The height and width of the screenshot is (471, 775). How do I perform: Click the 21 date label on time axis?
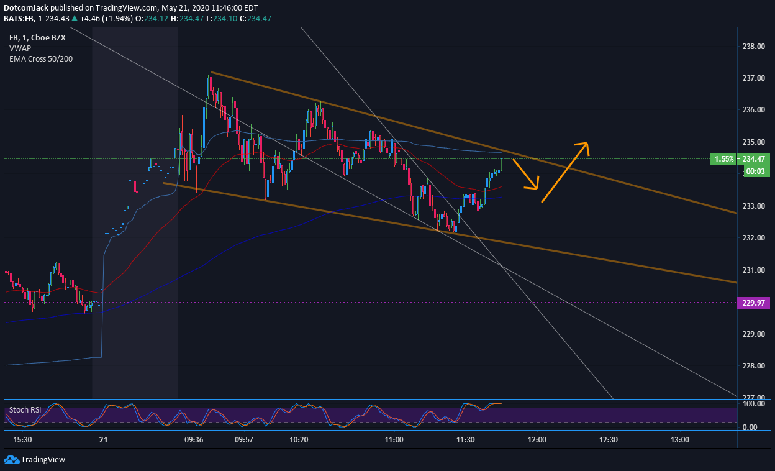point(103,440)
